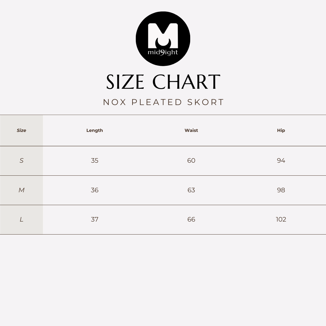This screenshot has height=326, width=326.
Task: Click the NOX PLEATED SKORT subtitle
Action: click(x=163, y=102)
